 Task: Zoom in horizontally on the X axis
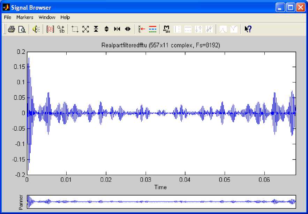coord(117,29)
